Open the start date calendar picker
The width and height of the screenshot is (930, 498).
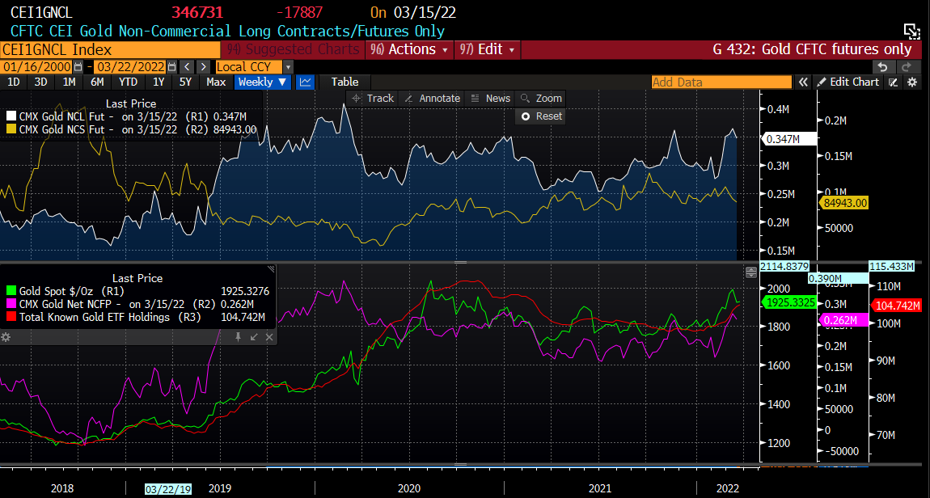78,66
